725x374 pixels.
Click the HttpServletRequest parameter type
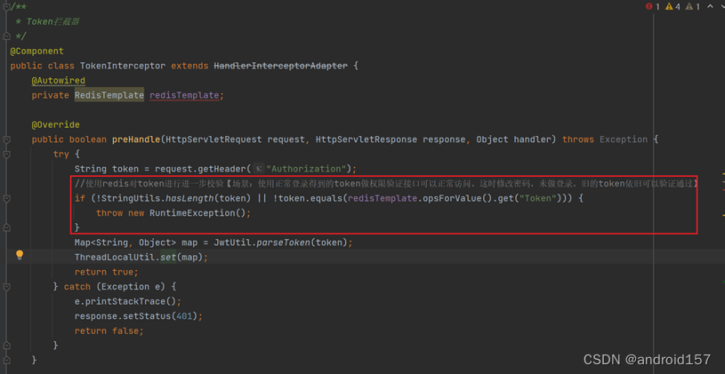point(213,139)
